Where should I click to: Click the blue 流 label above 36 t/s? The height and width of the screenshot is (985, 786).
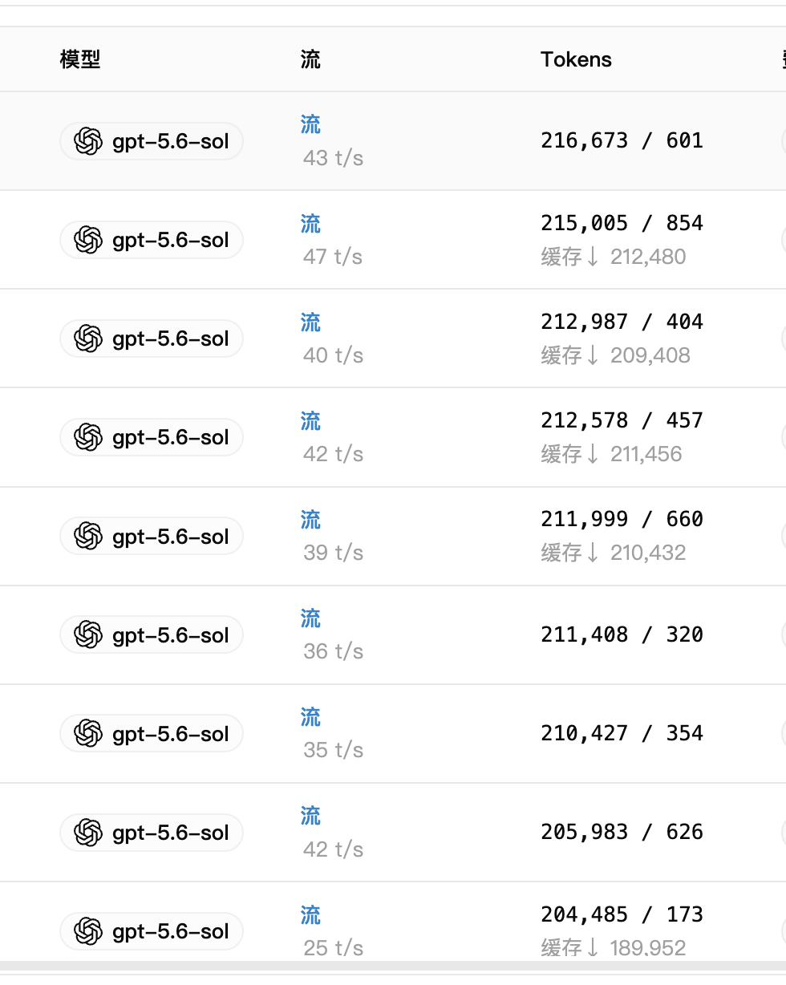(310, 618)
